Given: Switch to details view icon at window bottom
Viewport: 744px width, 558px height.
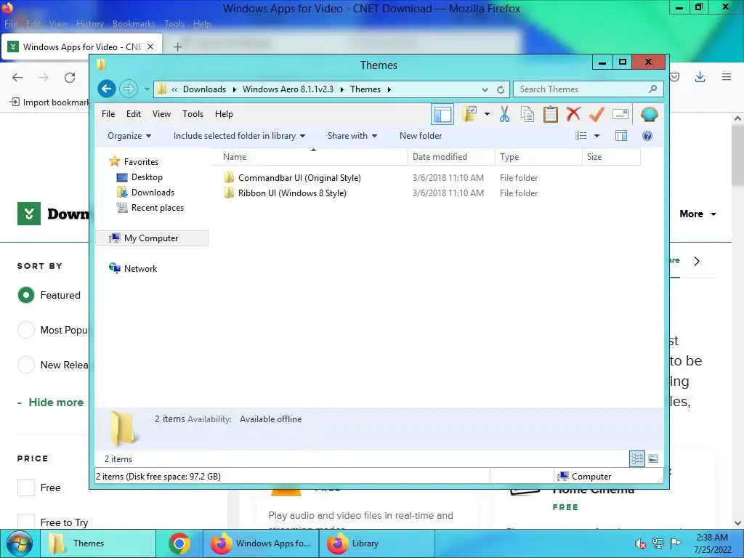Looking at the screenshot, I should pyautogui.click(x=637, y=458).
